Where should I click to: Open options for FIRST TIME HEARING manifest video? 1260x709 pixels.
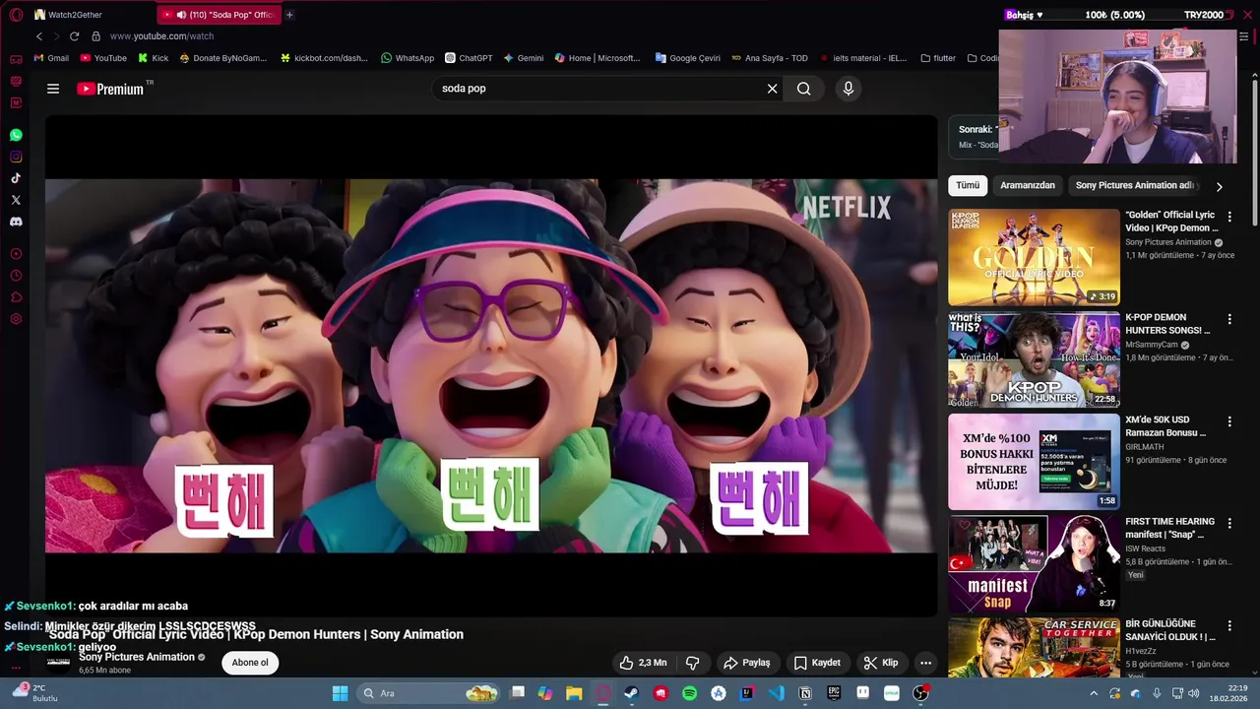point(1229,523)
